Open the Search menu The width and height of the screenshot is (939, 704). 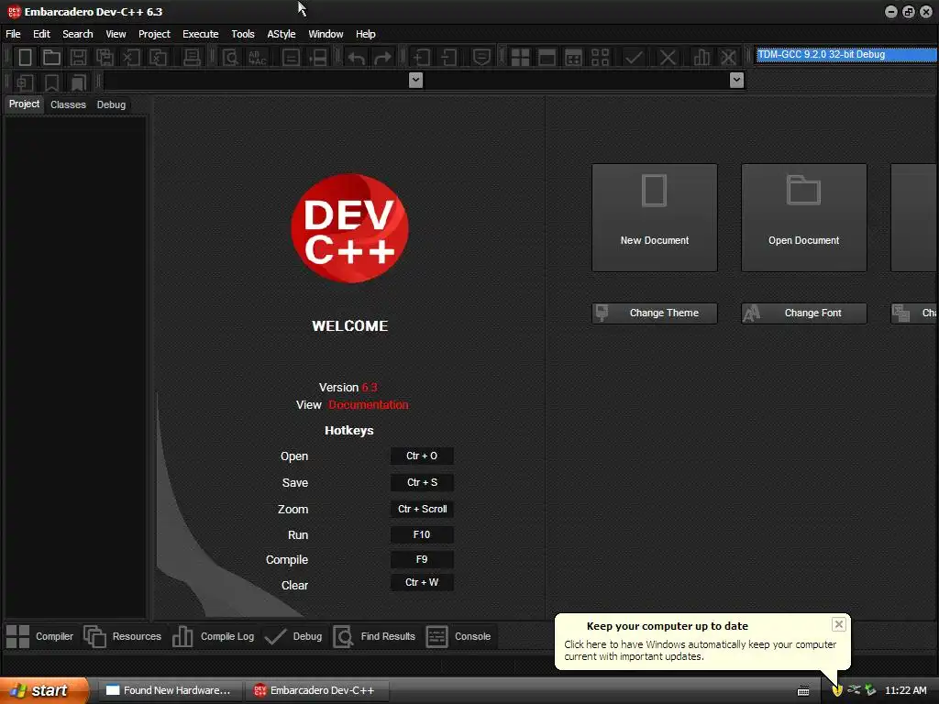tap(78, 34)
